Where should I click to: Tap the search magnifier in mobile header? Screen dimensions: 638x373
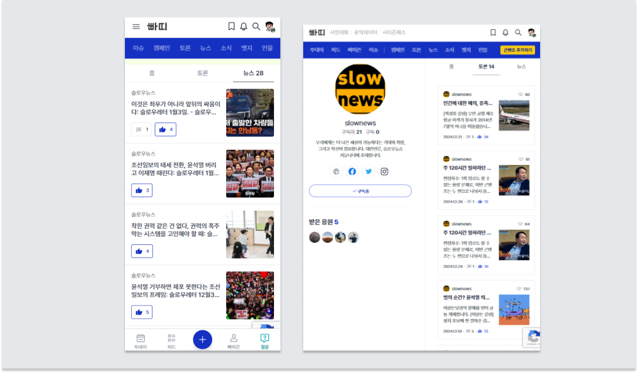256,26
